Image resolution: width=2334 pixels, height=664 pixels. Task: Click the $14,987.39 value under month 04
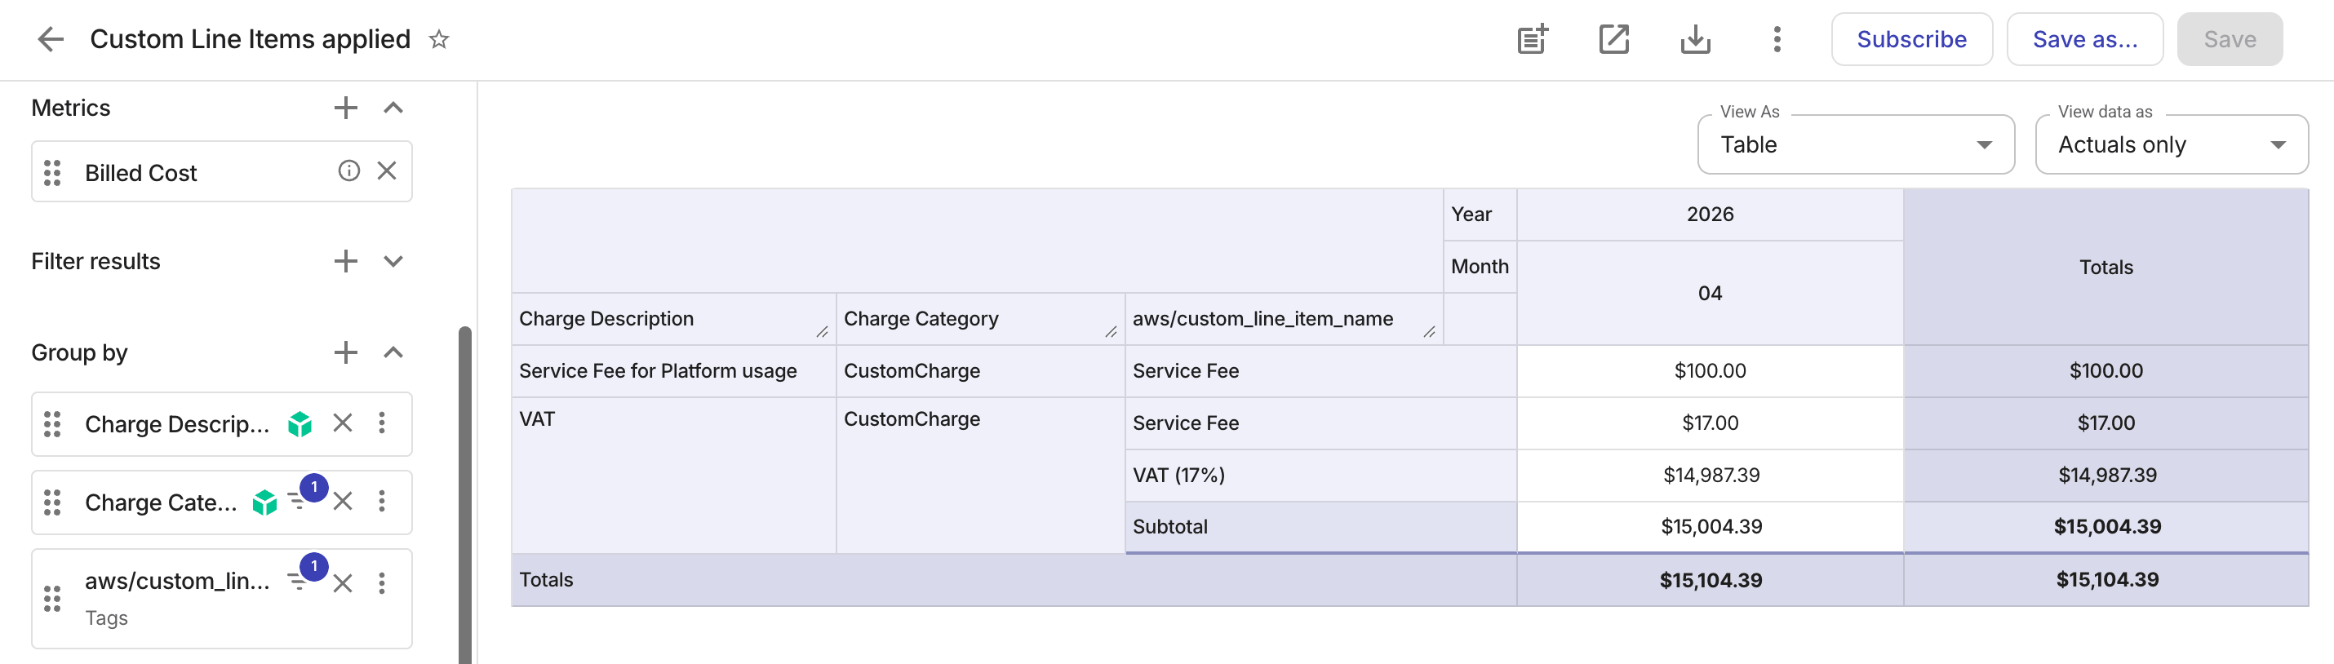[1710, 475]
